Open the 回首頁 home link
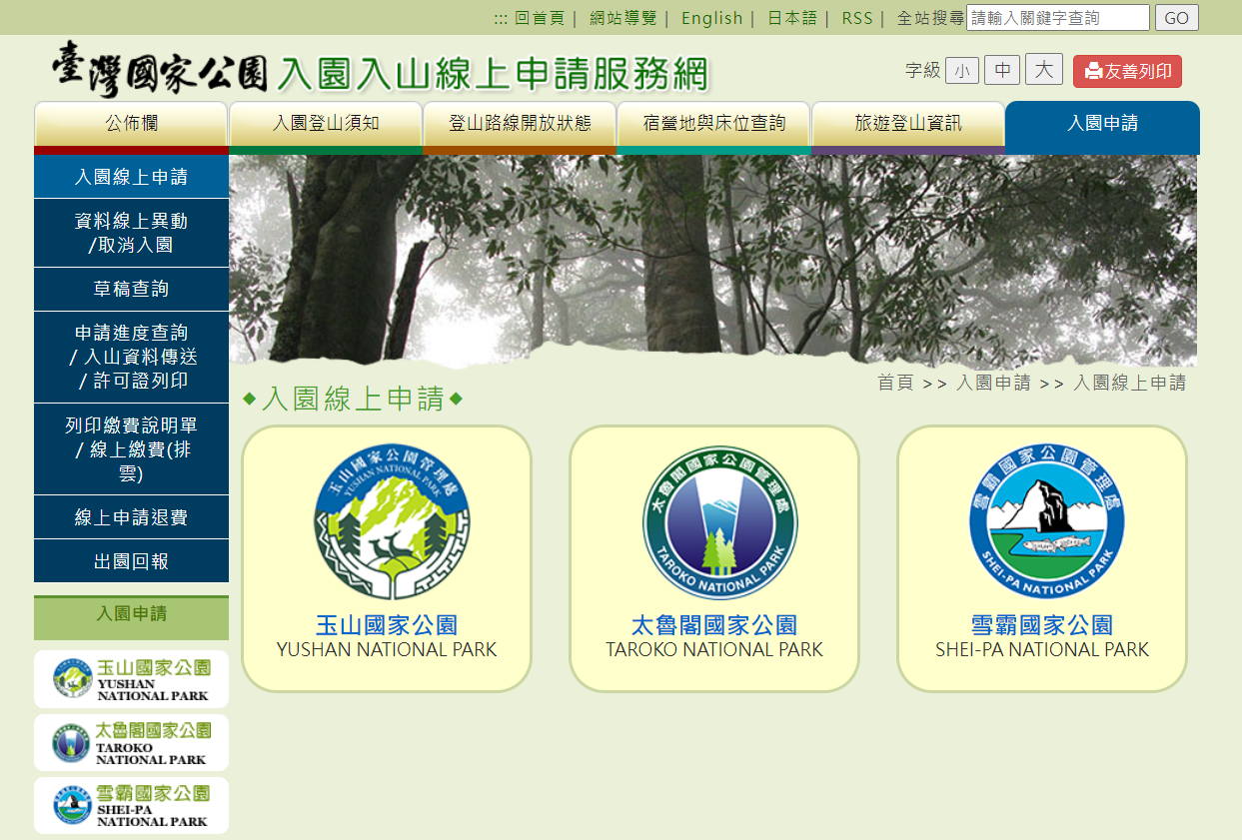The width and height of the screenshot is (1242, 840). (x=540, y=18)
